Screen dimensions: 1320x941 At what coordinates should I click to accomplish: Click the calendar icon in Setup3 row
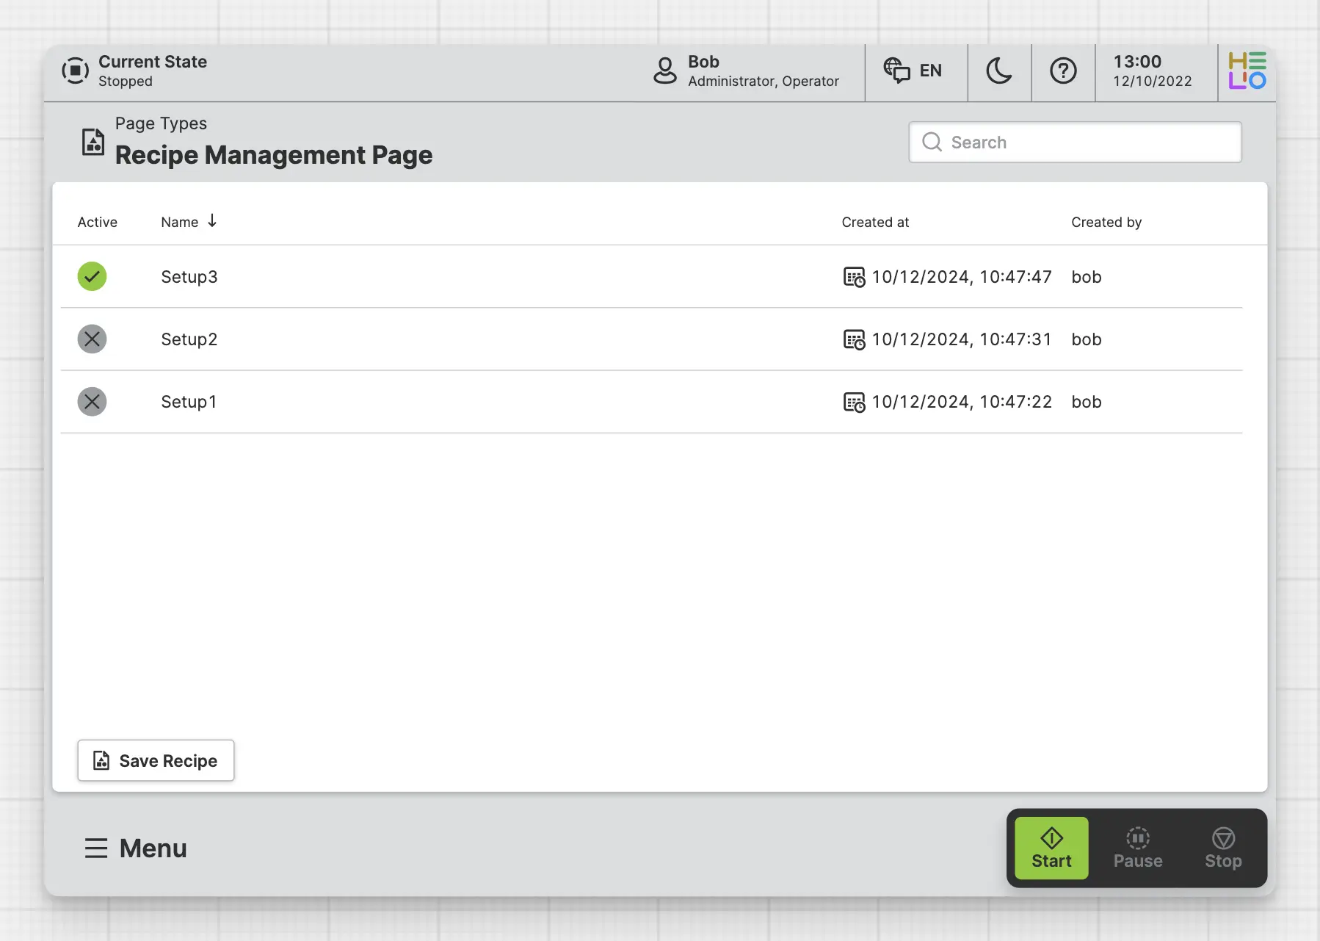(x=854, y=277)
